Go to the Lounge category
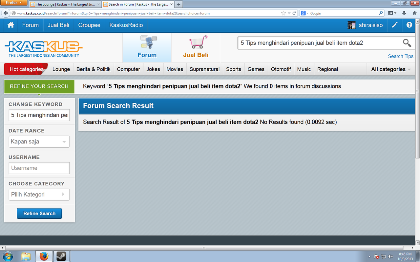 point(61,69)
